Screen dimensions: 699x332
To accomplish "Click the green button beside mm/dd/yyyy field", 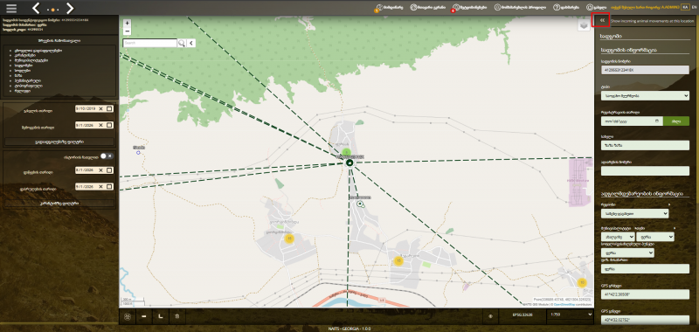I will 676,121.
